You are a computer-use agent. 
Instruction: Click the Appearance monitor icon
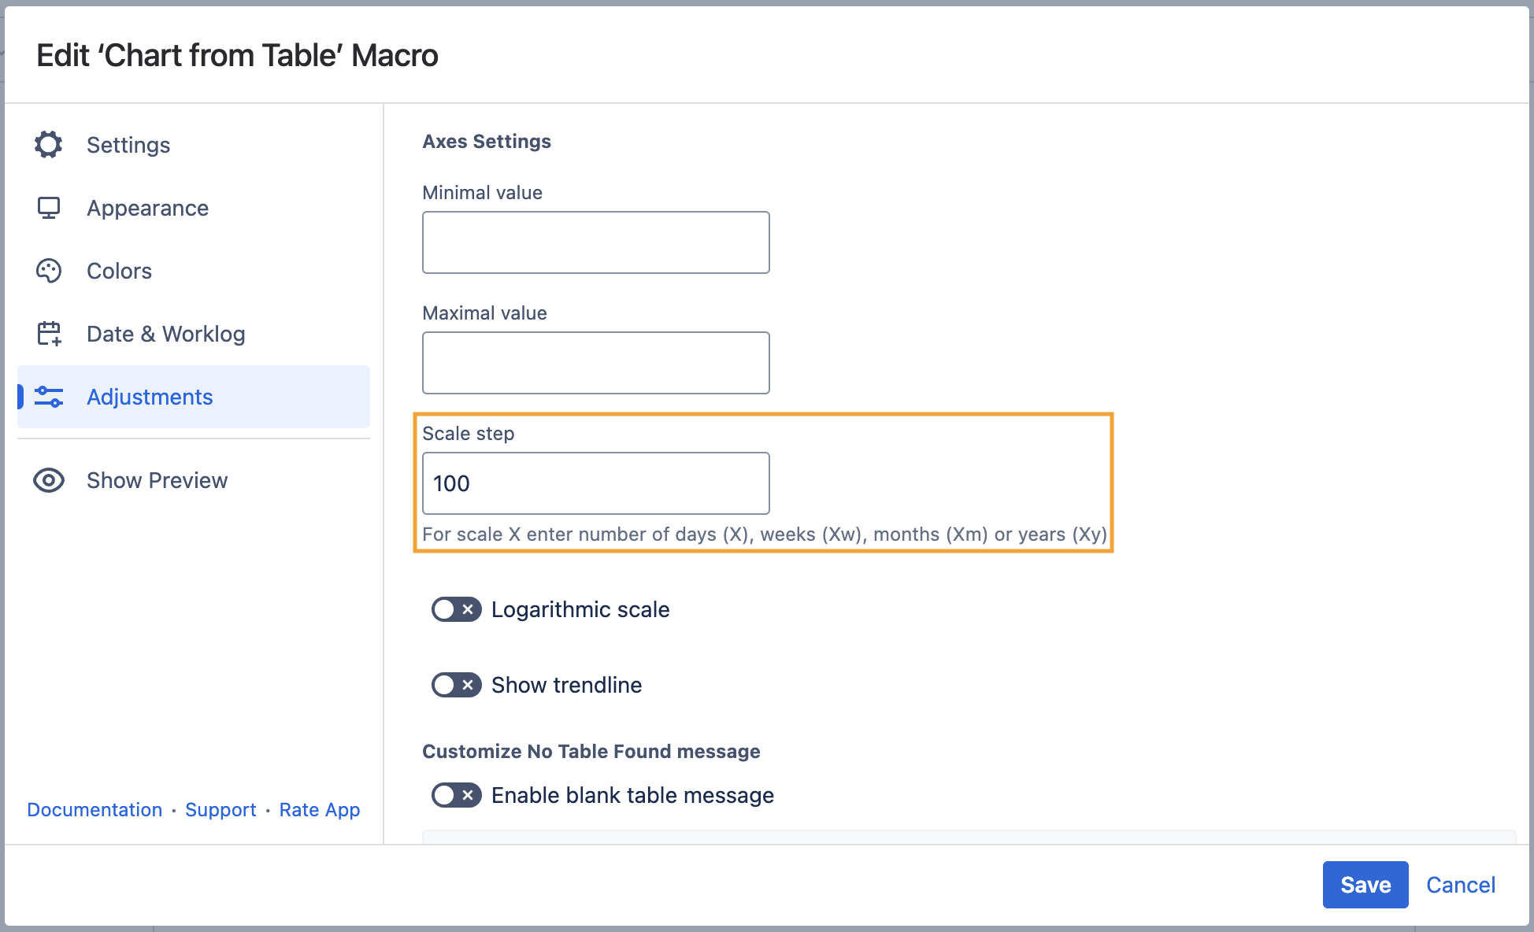point(49,208)
